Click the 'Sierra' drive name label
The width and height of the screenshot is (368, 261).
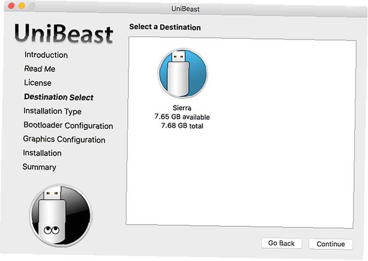182,108
